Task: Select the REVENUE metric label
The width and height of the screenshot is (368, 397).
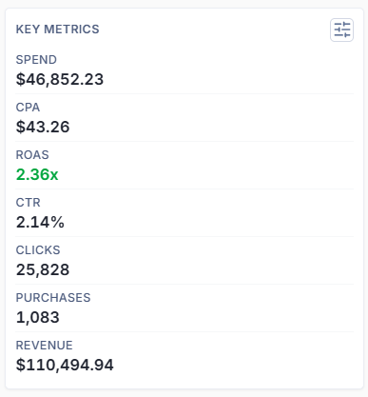Action: coord(45,346)
